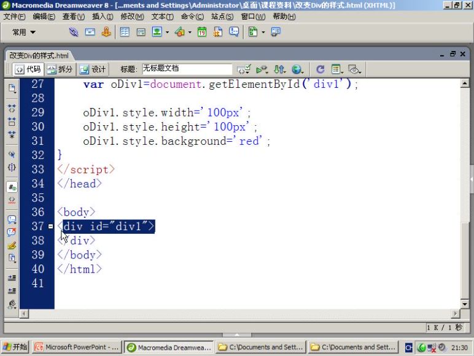Insert a hyperlink from Insert bar
Image resolution: width=474 pixels, height=356 pixels.
pyautogui.click(x=74, y=32)
